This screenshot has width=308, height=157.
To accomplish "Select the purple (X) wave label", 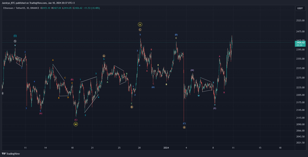I will [215, 108].
